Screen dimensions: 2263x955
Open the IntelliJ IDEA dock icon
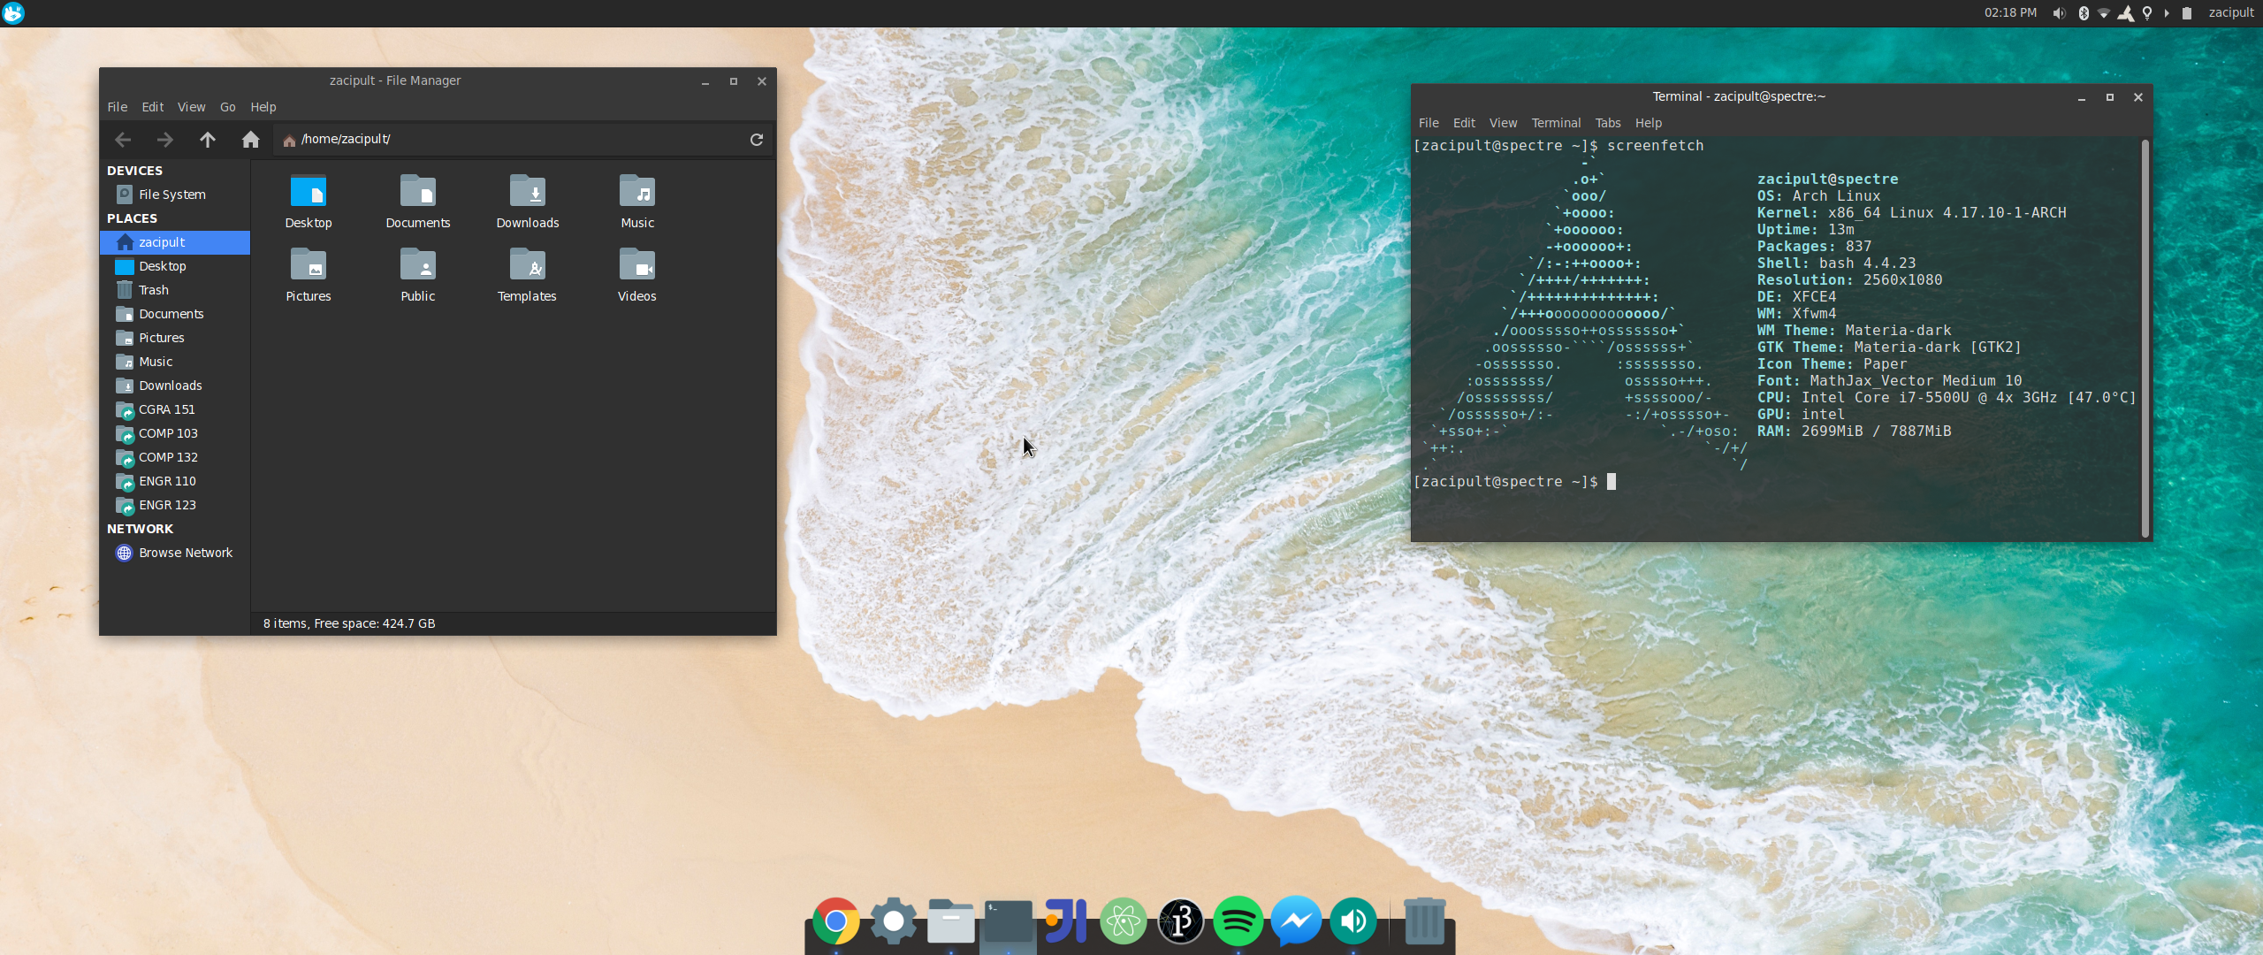(x=1066, y=921)
